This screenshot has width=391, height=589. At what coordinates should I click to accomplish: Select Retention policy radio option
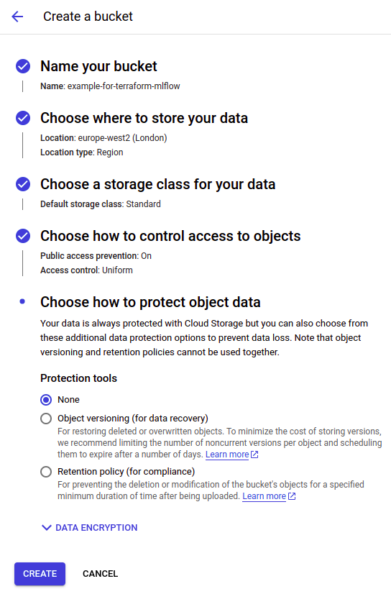(46, 472)
